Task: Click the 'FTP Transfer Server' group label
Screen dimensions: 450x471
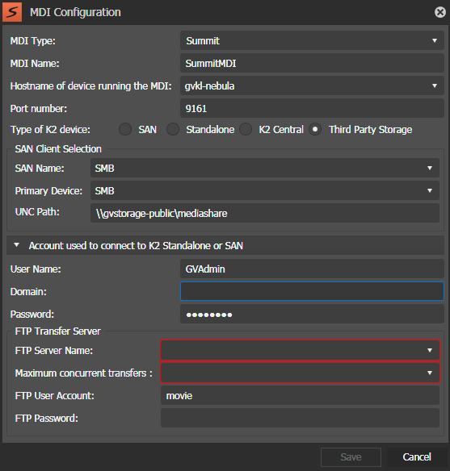Action: pyautogui.click(x=57, y=331)
